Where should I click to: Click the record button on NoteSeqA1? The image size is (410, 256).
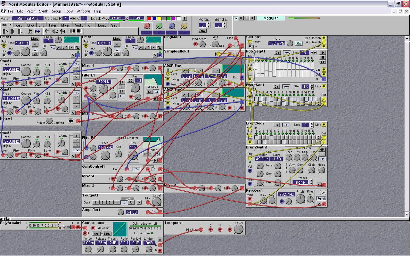point(323,52)
